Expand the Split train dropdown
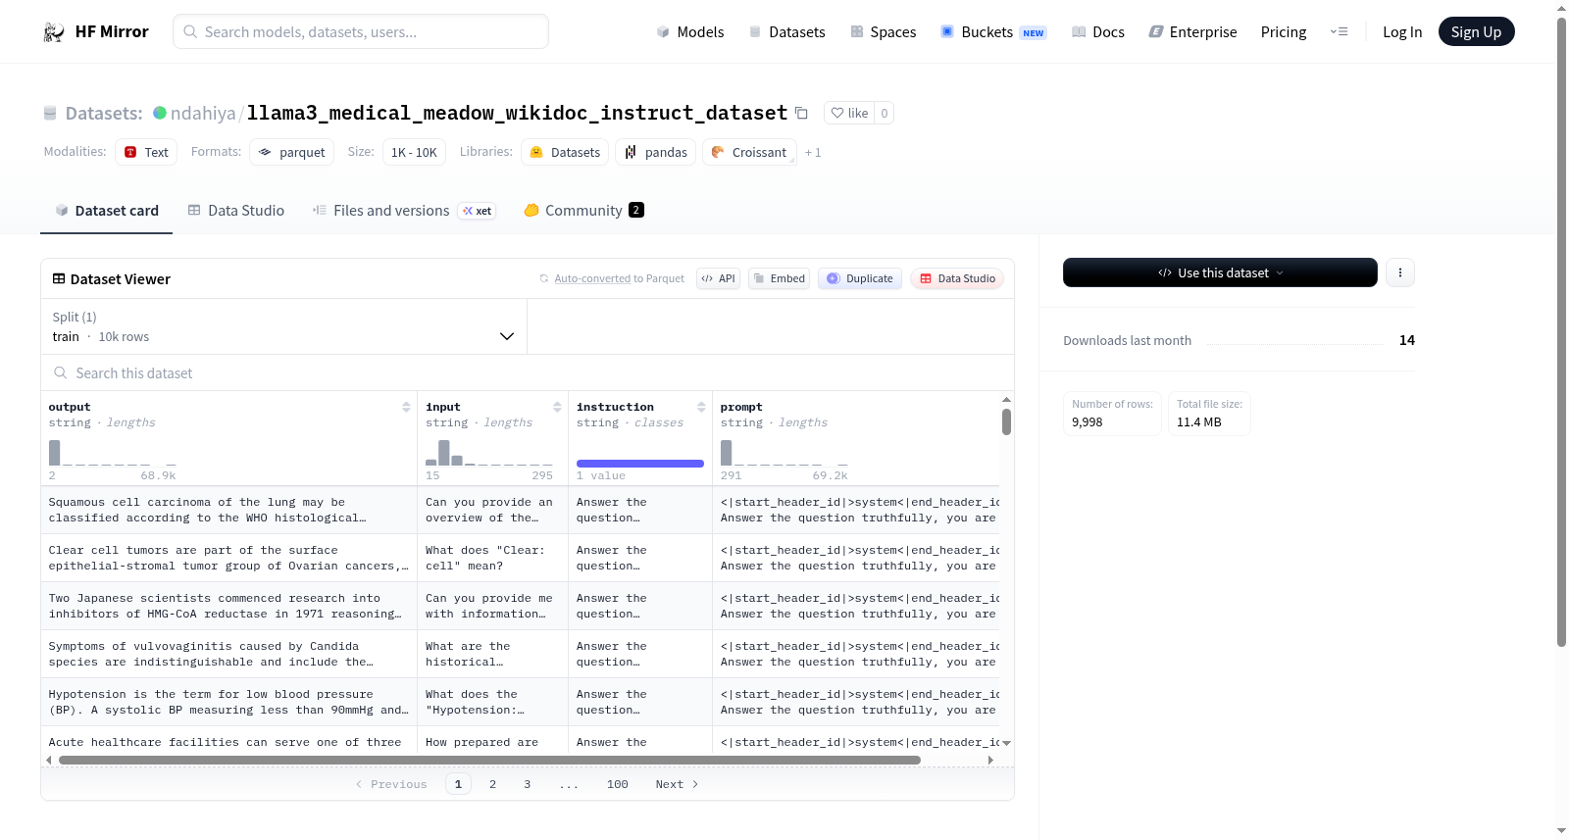Screen dimensions: 1569x840 point(283,326)
